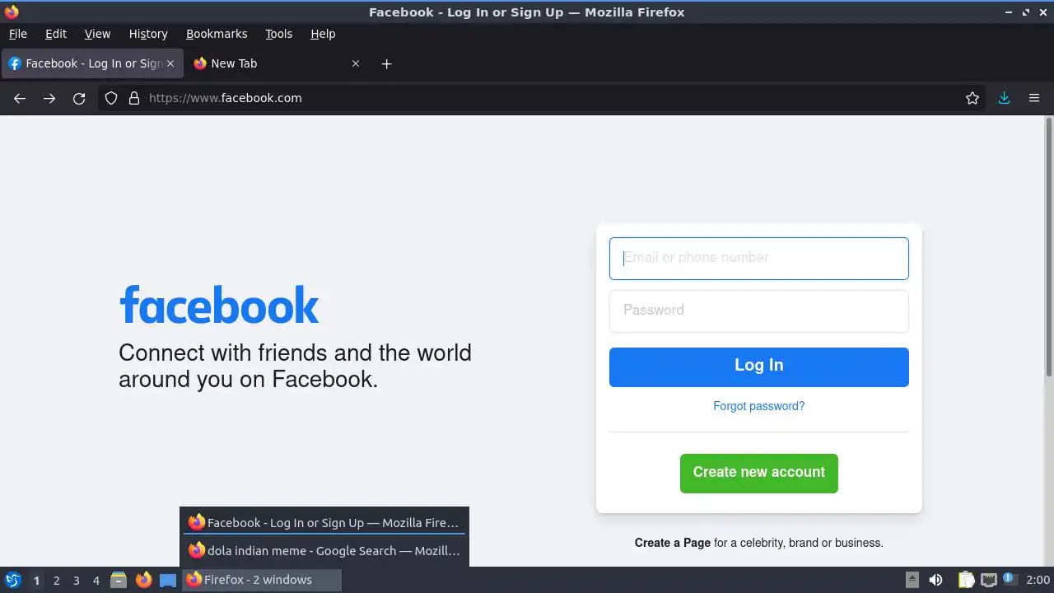Click Firefox - 2 windows taskbar button
Image resolution: width=1054 pixels, height=593 pixels.
pyautogui.click(x=260, y=580)
